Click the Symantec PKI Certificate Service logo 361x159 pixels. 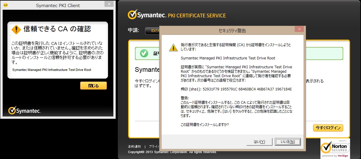click(x=176, y=15)
